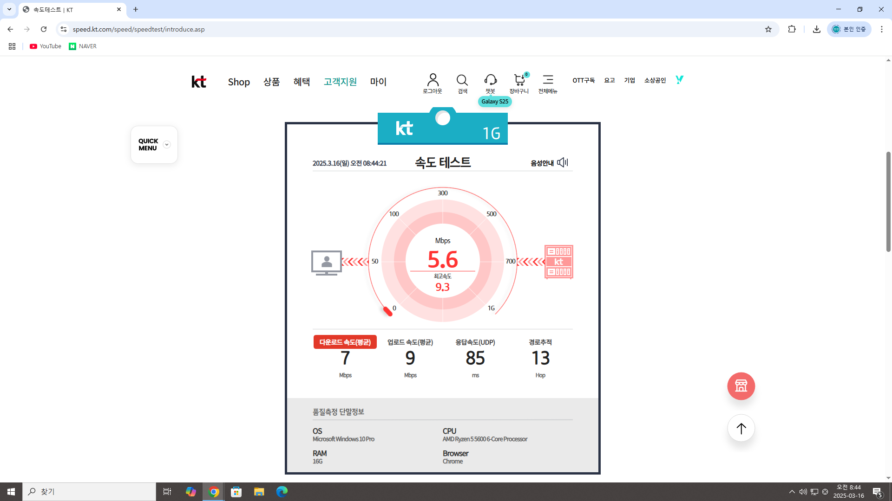Image resolution: width=892 pixels, height=501 pixels.
Task: Show hidden tray icons chevron
Action: [x=792, y=492]
